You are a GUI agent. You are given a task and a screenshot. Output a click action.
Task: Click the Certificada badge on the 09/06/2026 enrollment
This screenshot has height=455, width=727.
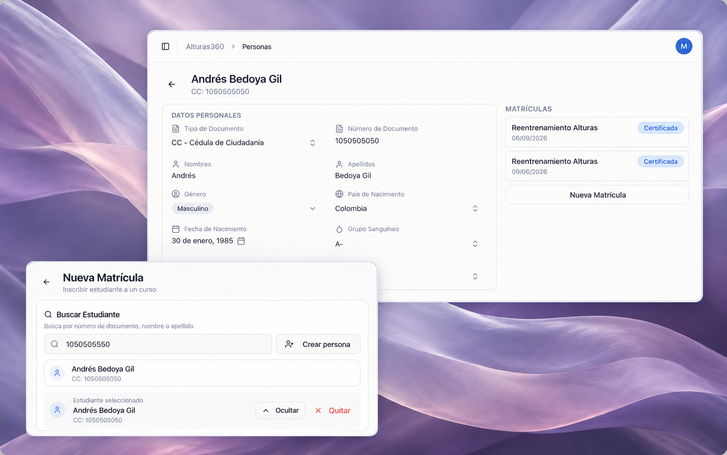coord(661,161)
